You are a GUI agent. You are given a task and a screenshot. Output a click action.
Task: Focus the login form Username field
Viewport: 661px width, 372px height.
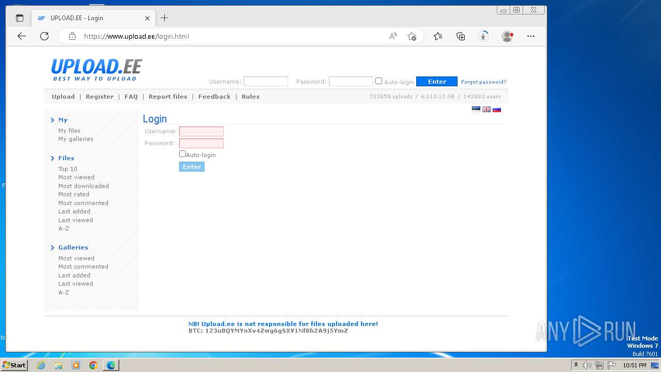[201, 131]
